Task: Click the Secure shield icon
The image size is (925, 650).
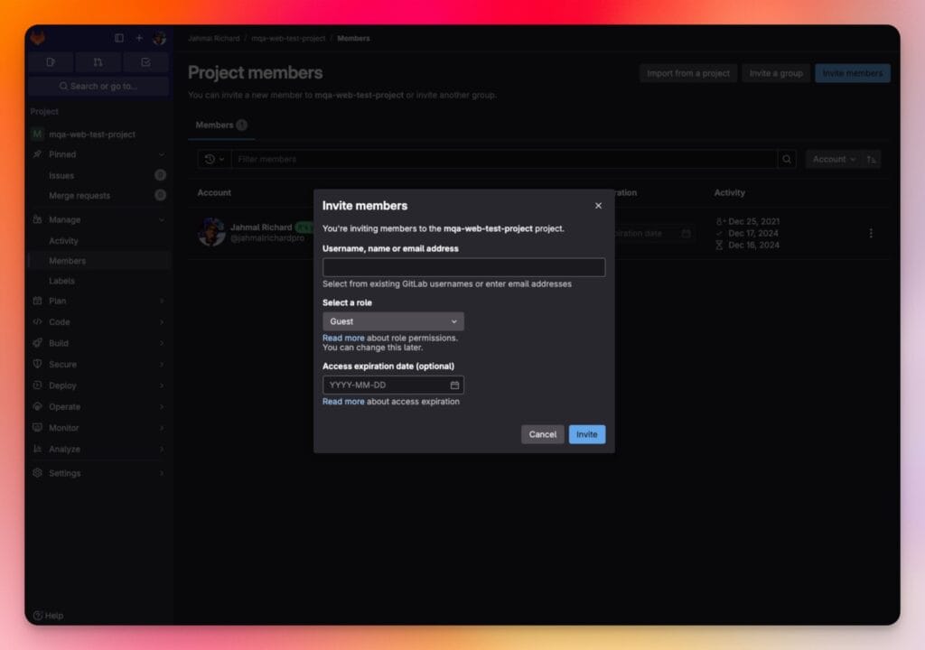Action: click(x=38, y=364)
